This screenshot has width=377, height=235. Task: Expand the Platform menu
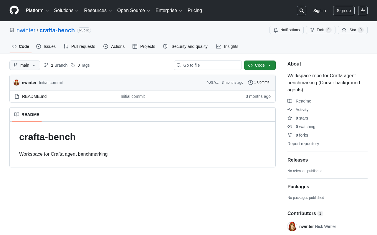pyautogui.click(x=37, y=11)
